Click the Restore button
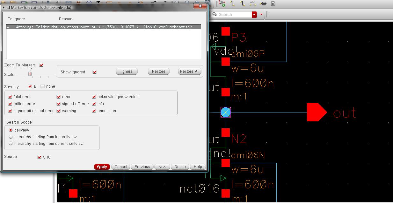The height and width of the screenshot is (203, 393). 159,71
